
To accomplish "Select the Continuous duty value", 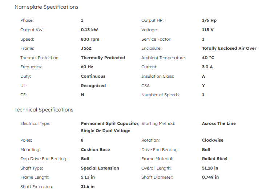I will click(x=93, y=76).
